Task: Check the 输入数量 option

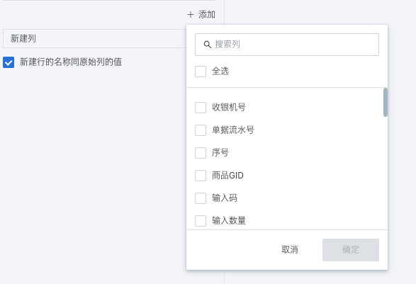Action: pyautogui.click(x=201, y=221)
